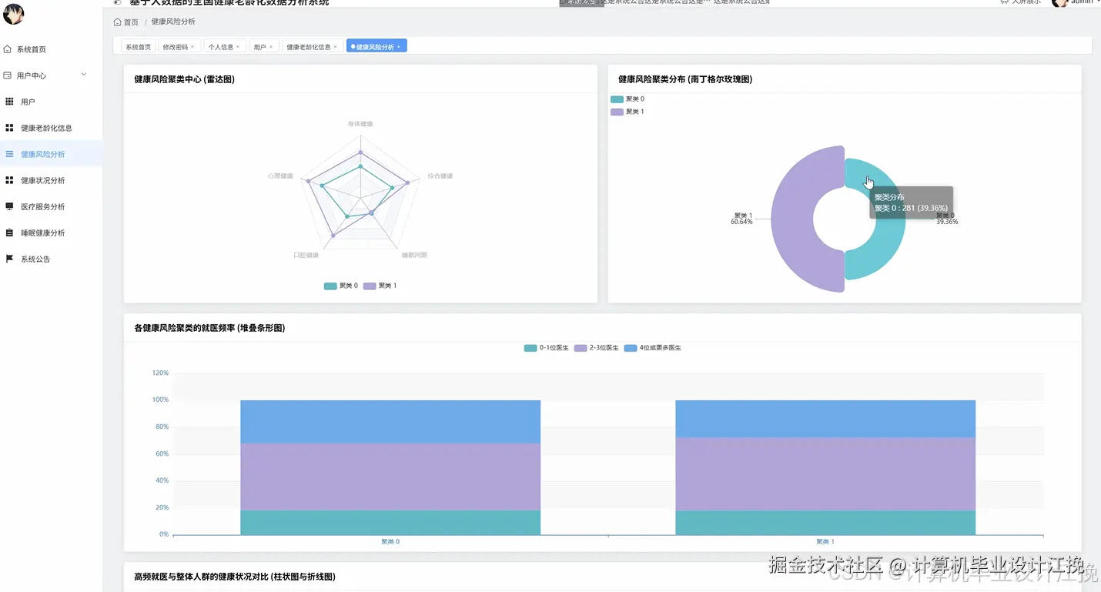Click the blue top segment of 聚类 0 bar
Image resolution: width=1101 pixels, height=592 pixels.
click(x=390, y=421)
